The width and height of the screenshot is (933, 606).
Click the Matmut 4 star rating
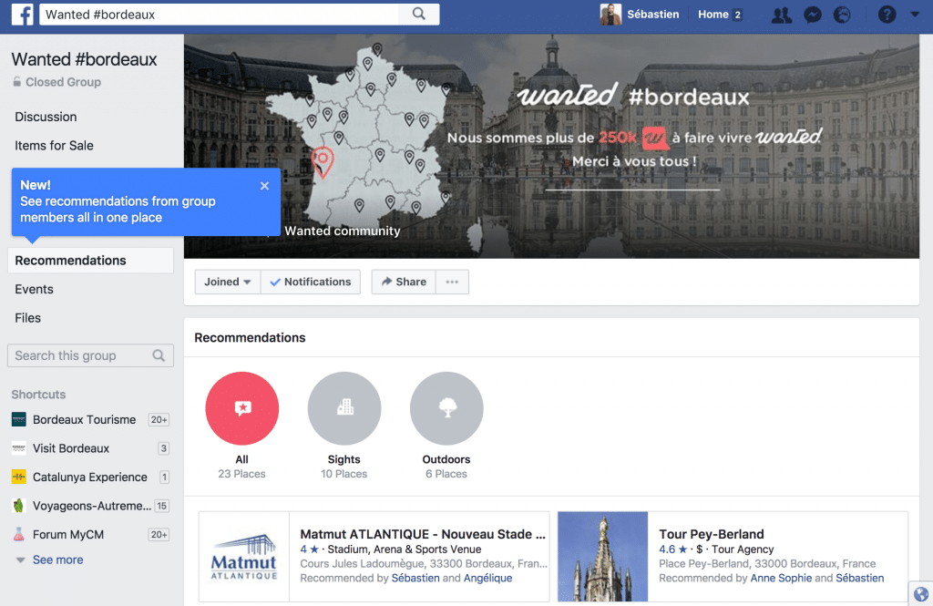(x=310, y=550)
